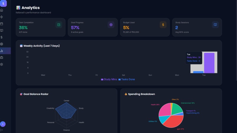Click the 5% Budget Used value
This screenshot has height=133, width=237.
click(x=126, y=28)
